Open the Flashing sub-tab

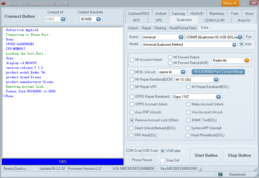(160, 28)
